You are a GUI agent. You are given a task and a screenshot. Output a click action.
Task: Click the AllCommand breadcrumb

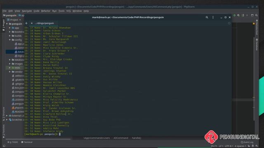pos(121,138)
